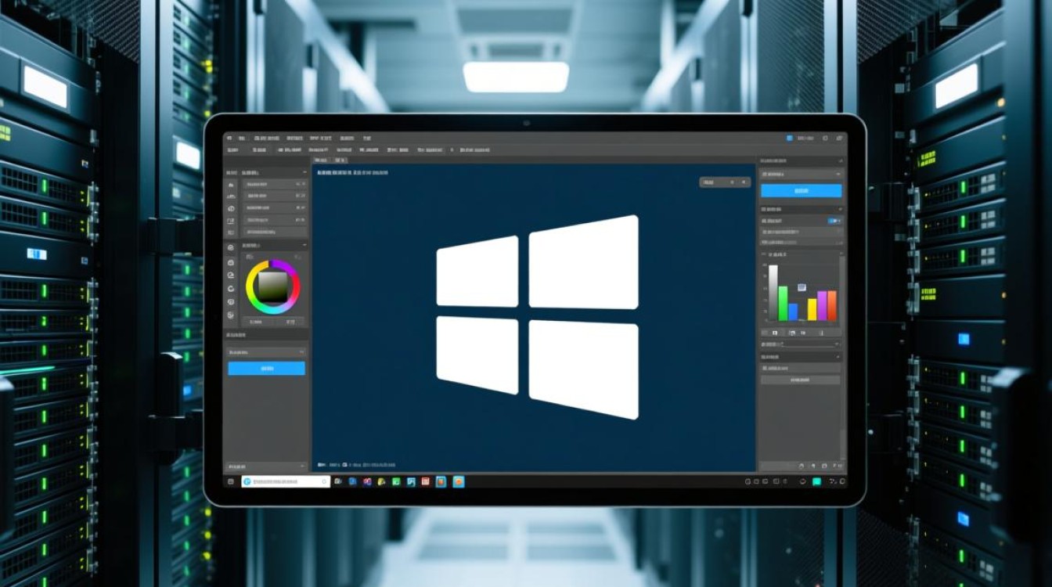The width and height of the screenshot is (1052, 587).
Task: Click the green app icon on the taskbar
Action: pos(396,481)
